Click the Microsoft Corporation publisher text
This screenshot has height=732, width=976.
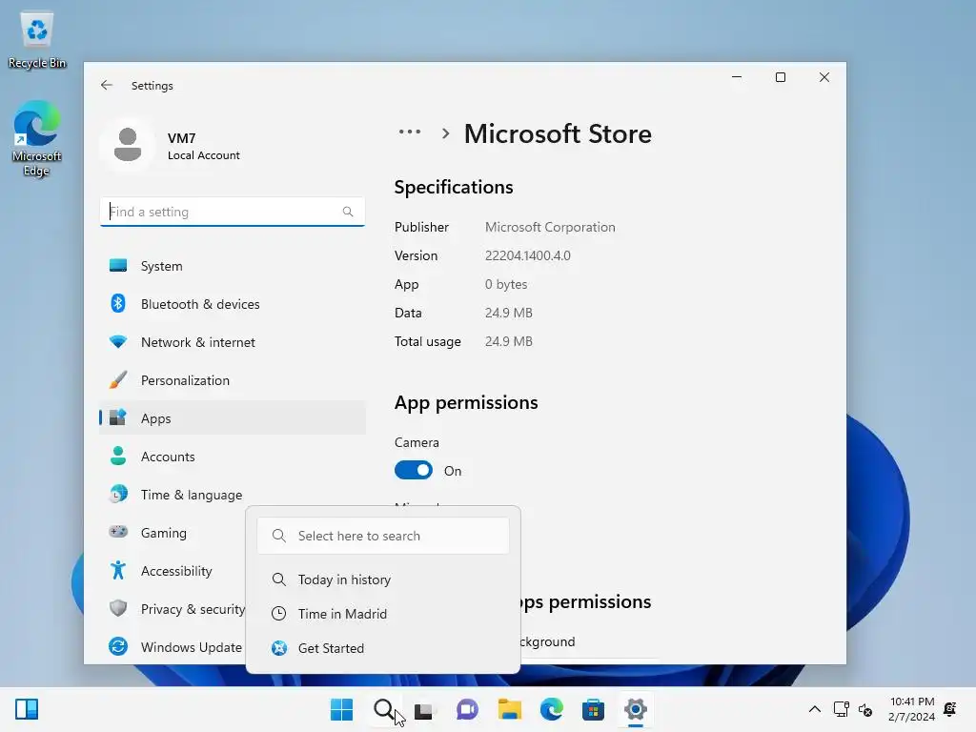click(550, 227)
